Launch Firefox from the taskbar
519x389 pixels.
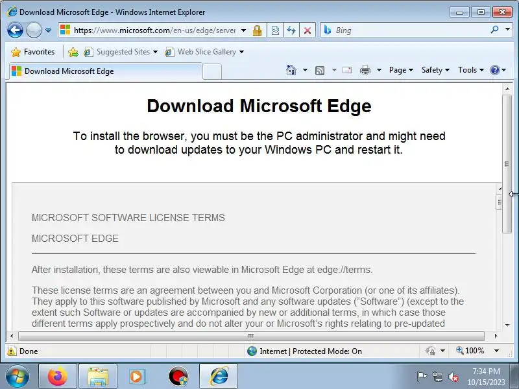pyautogui.click(x=58, y=377)
